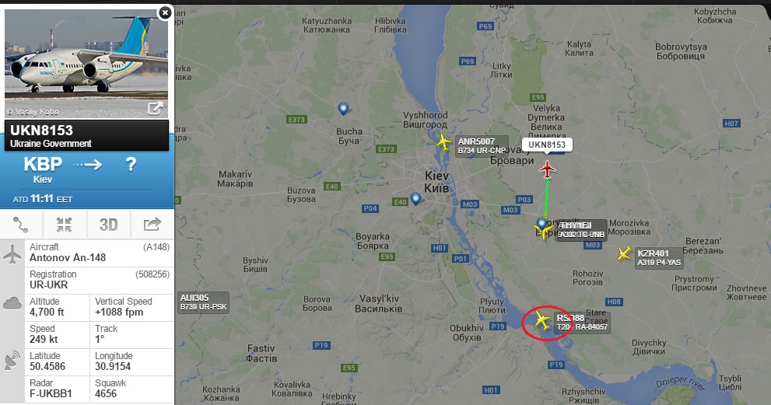771x405 pixels.
Task: Select the ANR5007 aircraft icon
Action: click(x=443, y=142)
